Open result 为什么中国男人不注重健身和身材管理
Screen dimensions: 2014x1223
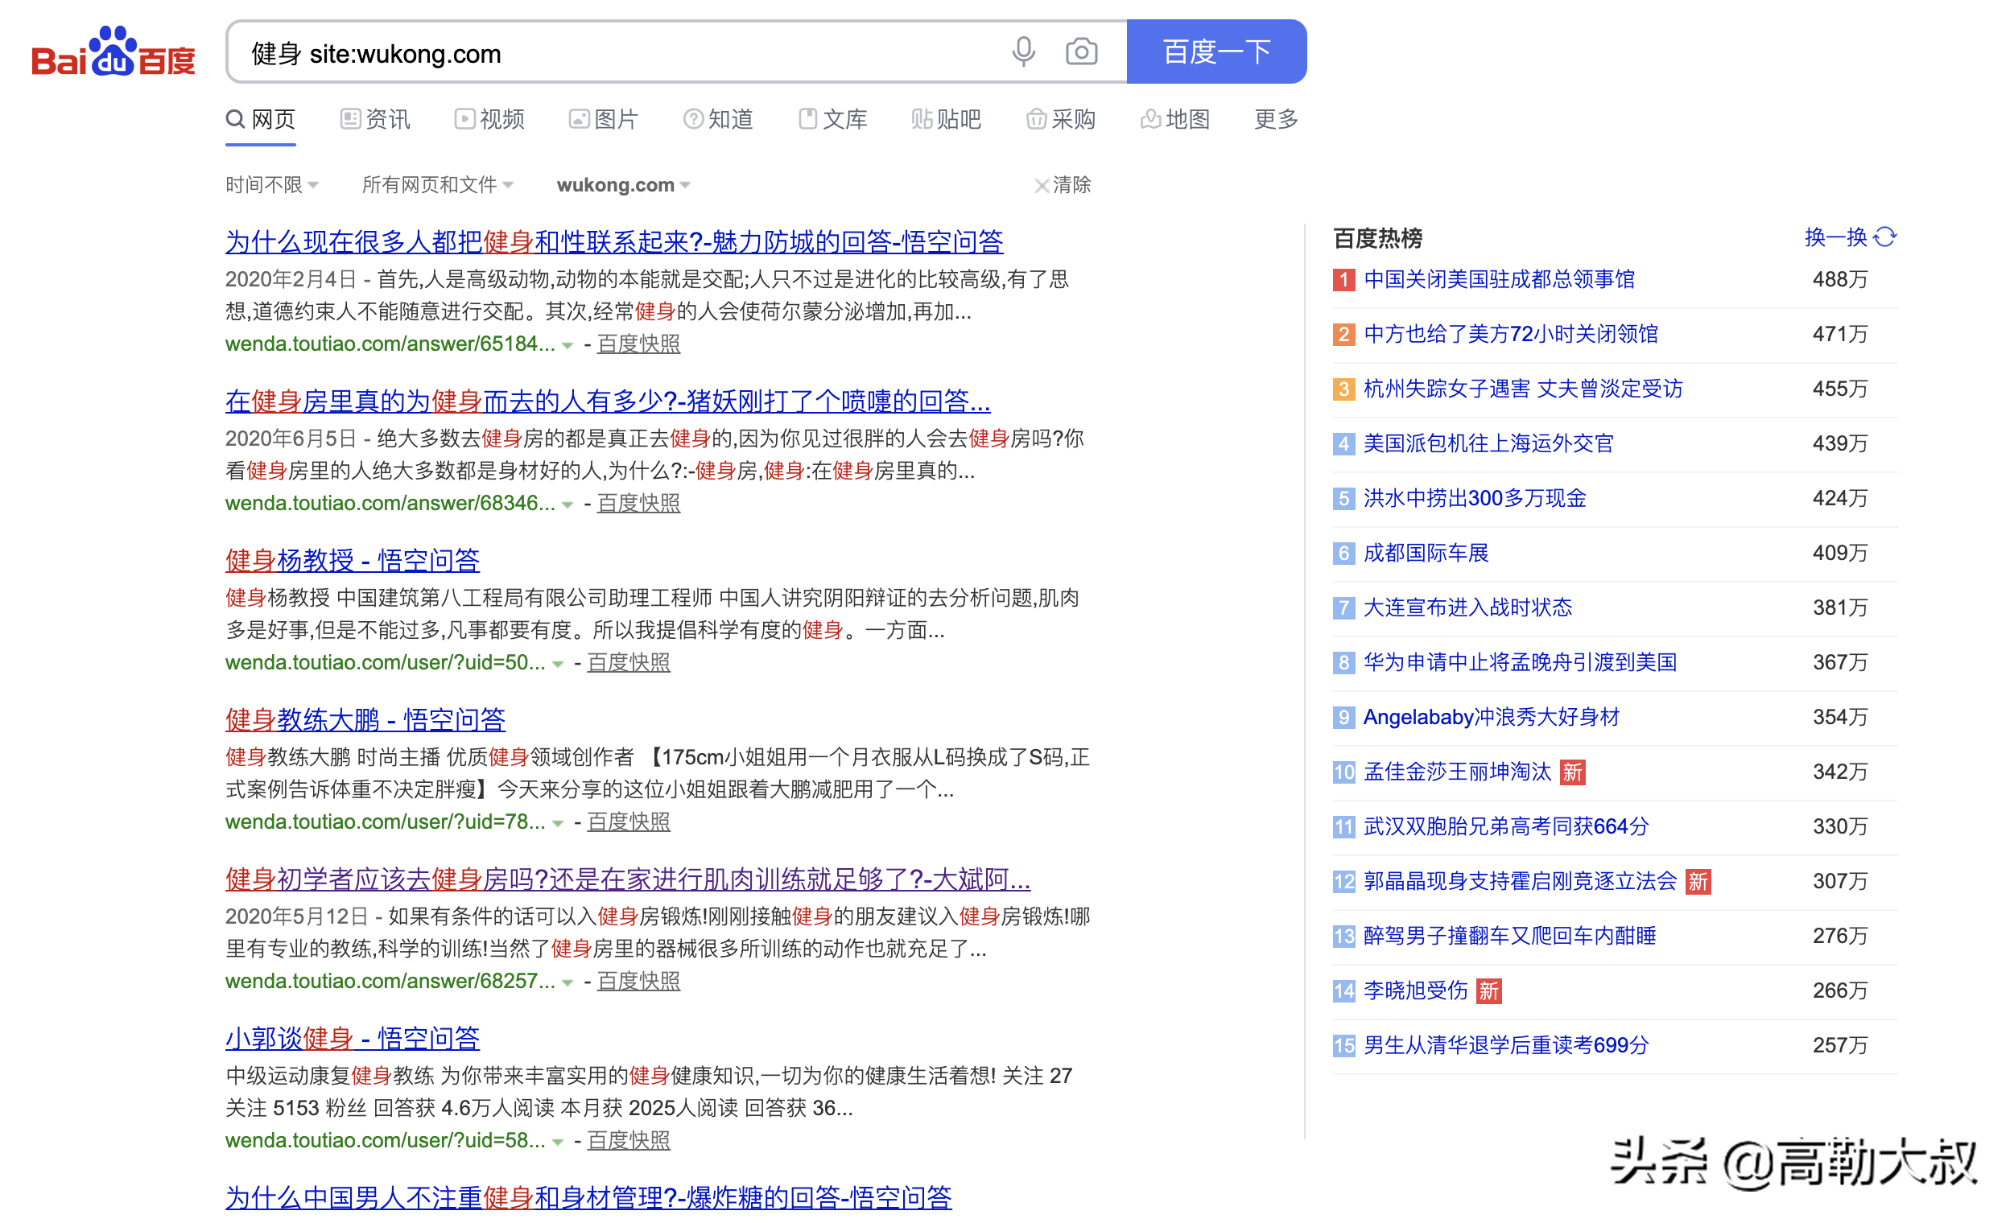(x=588, y=1198)
